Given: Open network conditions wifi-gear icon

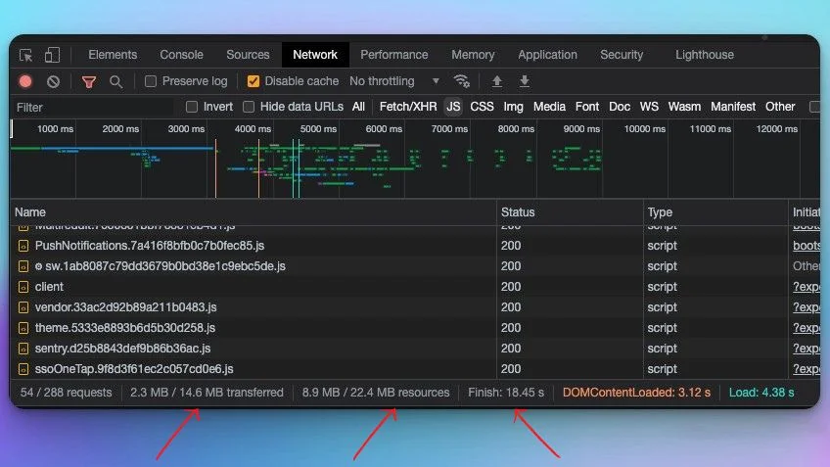Looking at the screenshot, I should click(x=462, y=81).
